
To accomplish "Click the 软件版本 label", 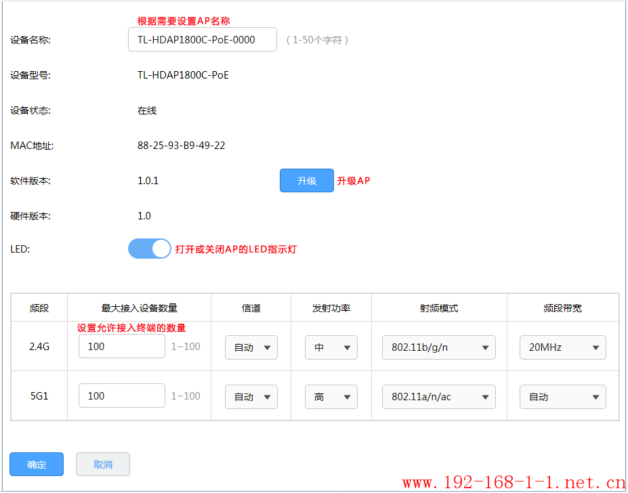I will pos(30,181).
